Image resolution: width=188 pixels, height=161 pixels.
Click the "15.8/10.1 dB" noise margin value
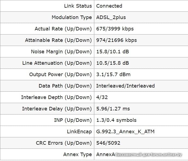click(x=112, y=51)
